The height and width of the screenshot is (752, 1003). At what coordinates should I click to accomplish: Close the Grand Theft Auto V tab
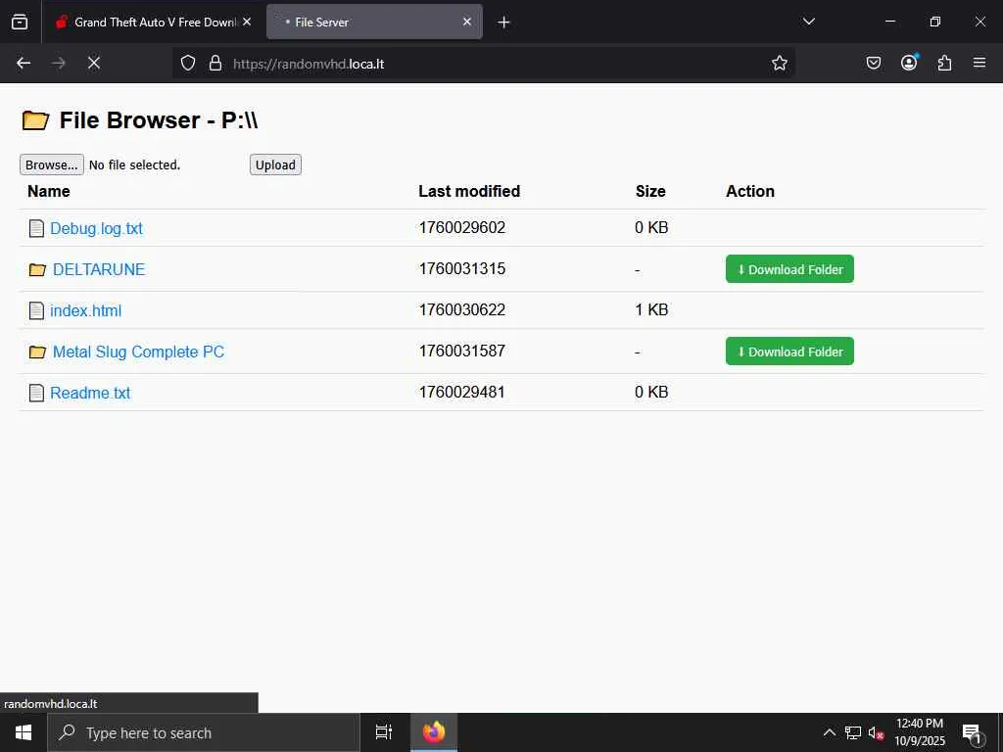(x=247, y=22)
